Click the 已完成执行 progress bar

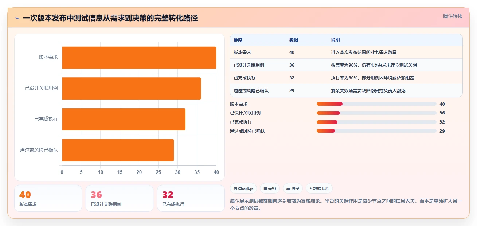click(x=376, y=122)
